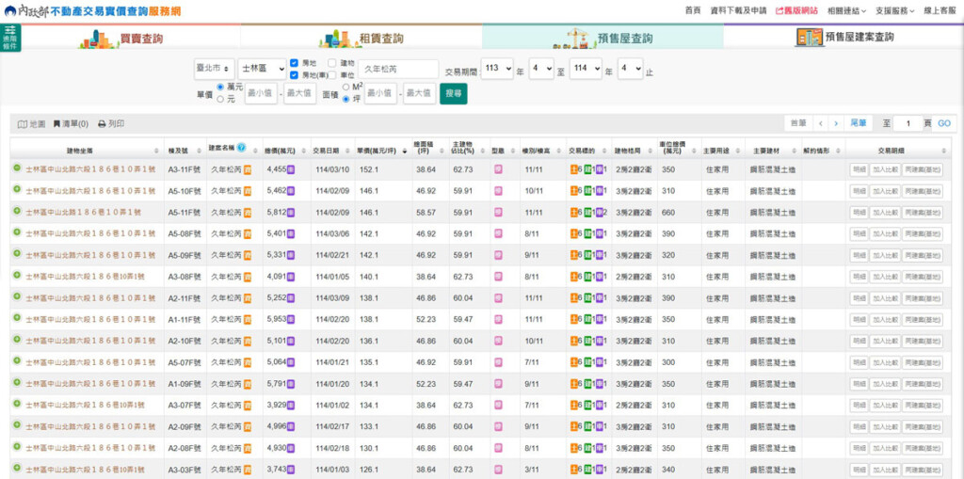The image size is (964, 479).
Task: Click the green 搜尋 search button
Action: click(453, 94)
